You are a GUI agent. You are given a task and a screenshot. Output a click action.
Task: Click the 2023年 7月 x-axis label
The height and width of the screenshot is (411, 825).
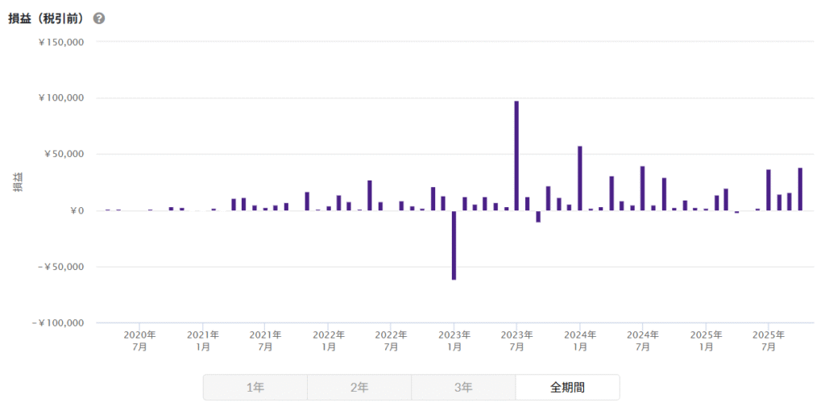tap(516, 340)
